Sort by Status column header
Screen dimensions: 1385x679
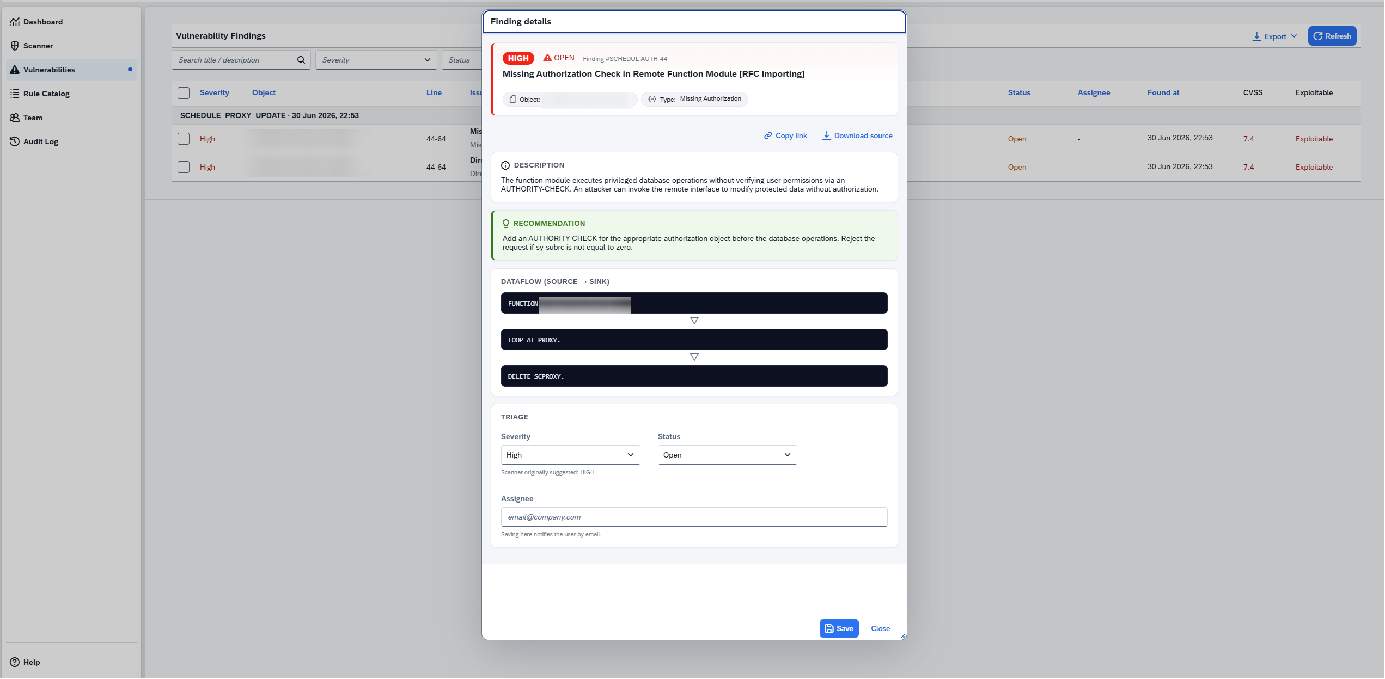click(1019, 92)
